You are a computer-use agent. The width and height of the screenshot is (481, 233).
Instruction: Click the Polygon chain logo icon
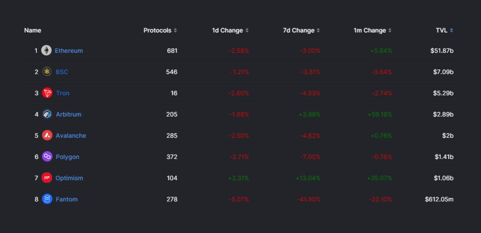point(47,157)
